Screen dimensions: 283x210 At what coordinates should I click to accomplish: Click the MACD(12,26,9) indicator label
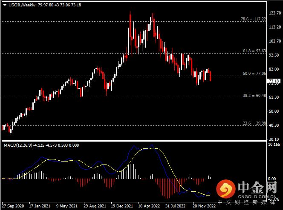pos(18,145)
